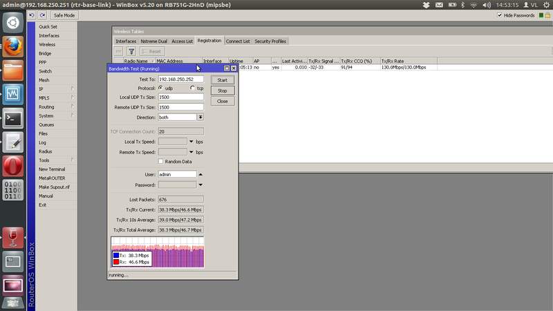Open the Wine launcher icon
This screenshot has width=553, height=311.
pyautogui.click(x=12, y=237)
